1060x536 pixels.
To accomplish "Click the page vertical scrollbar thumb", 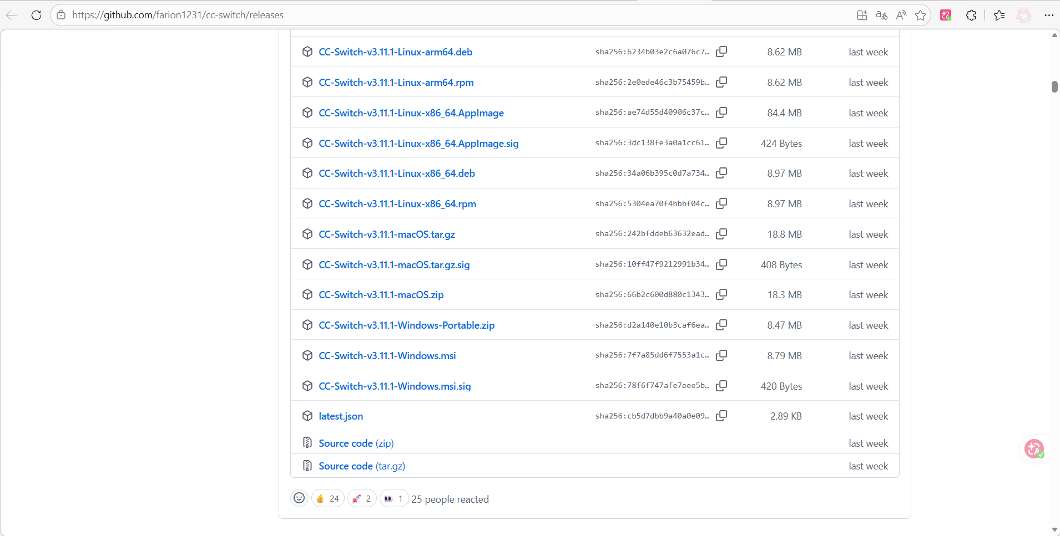I will pos(1054,86).
